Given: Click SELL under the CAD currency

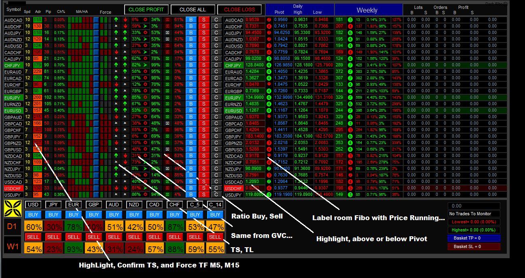Looking at the screenshot, I should coord(155,237).
